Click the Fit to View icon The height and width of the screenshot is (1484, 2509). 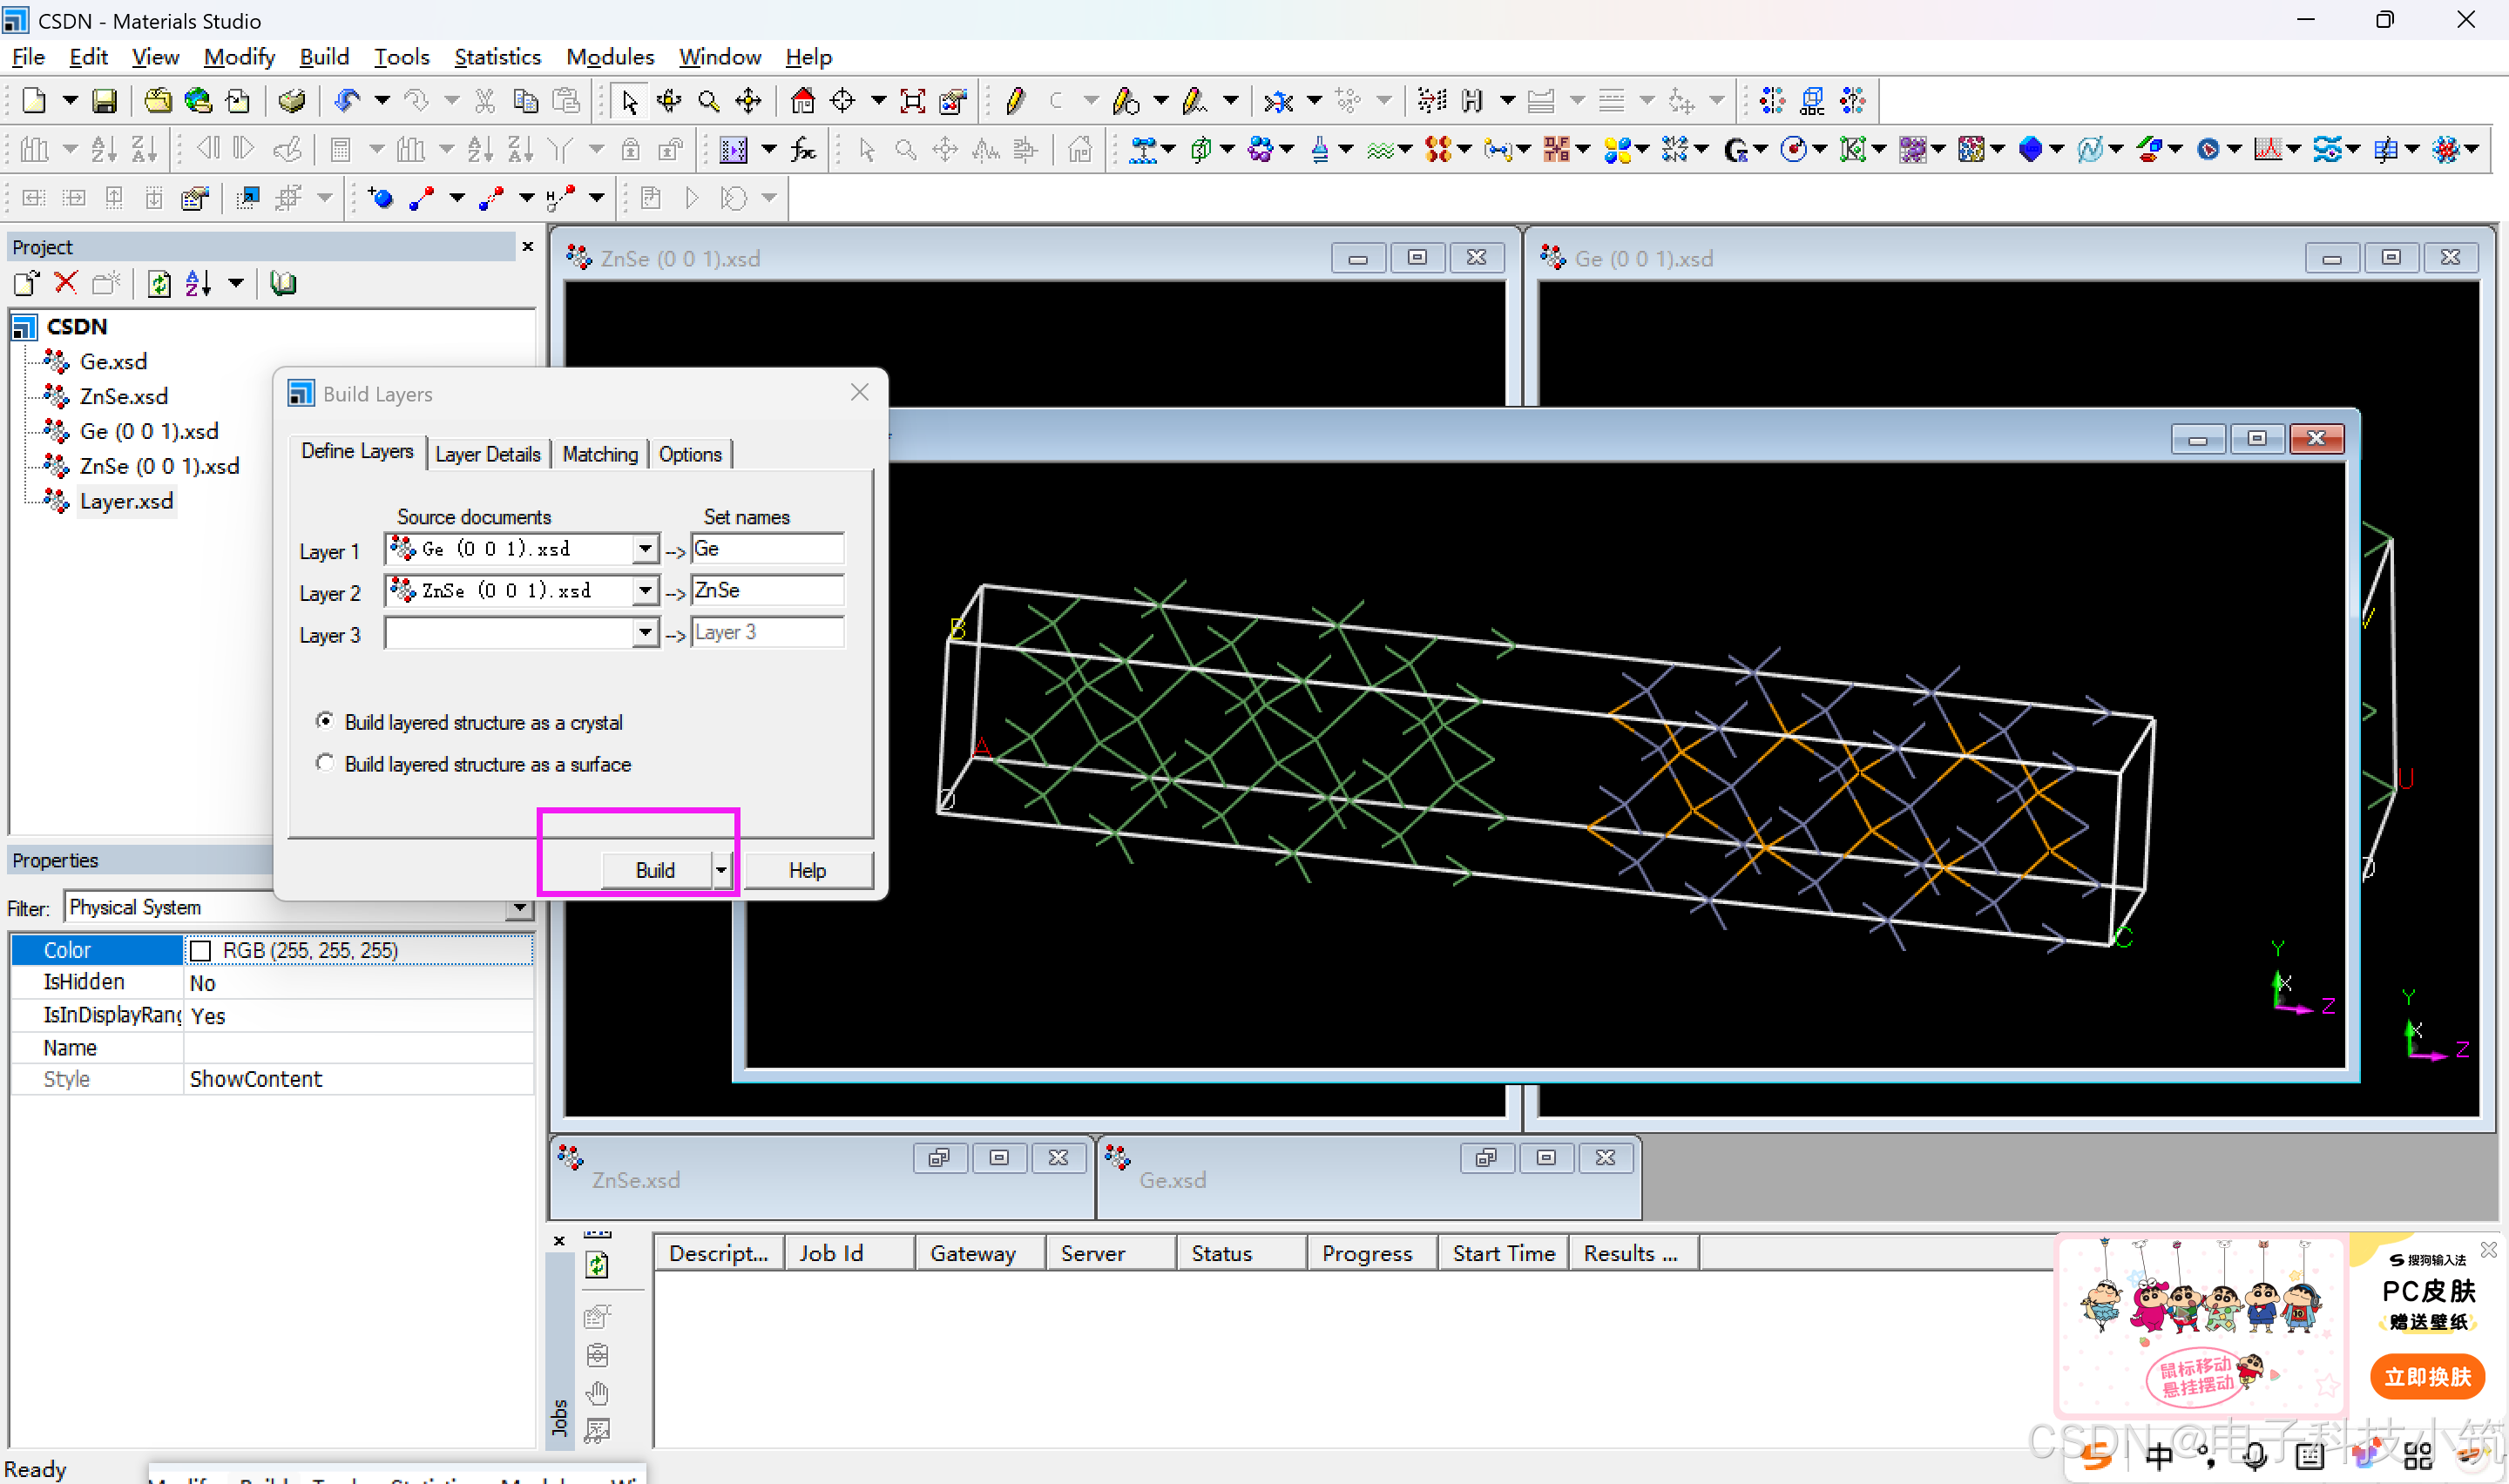pos(912,101)
